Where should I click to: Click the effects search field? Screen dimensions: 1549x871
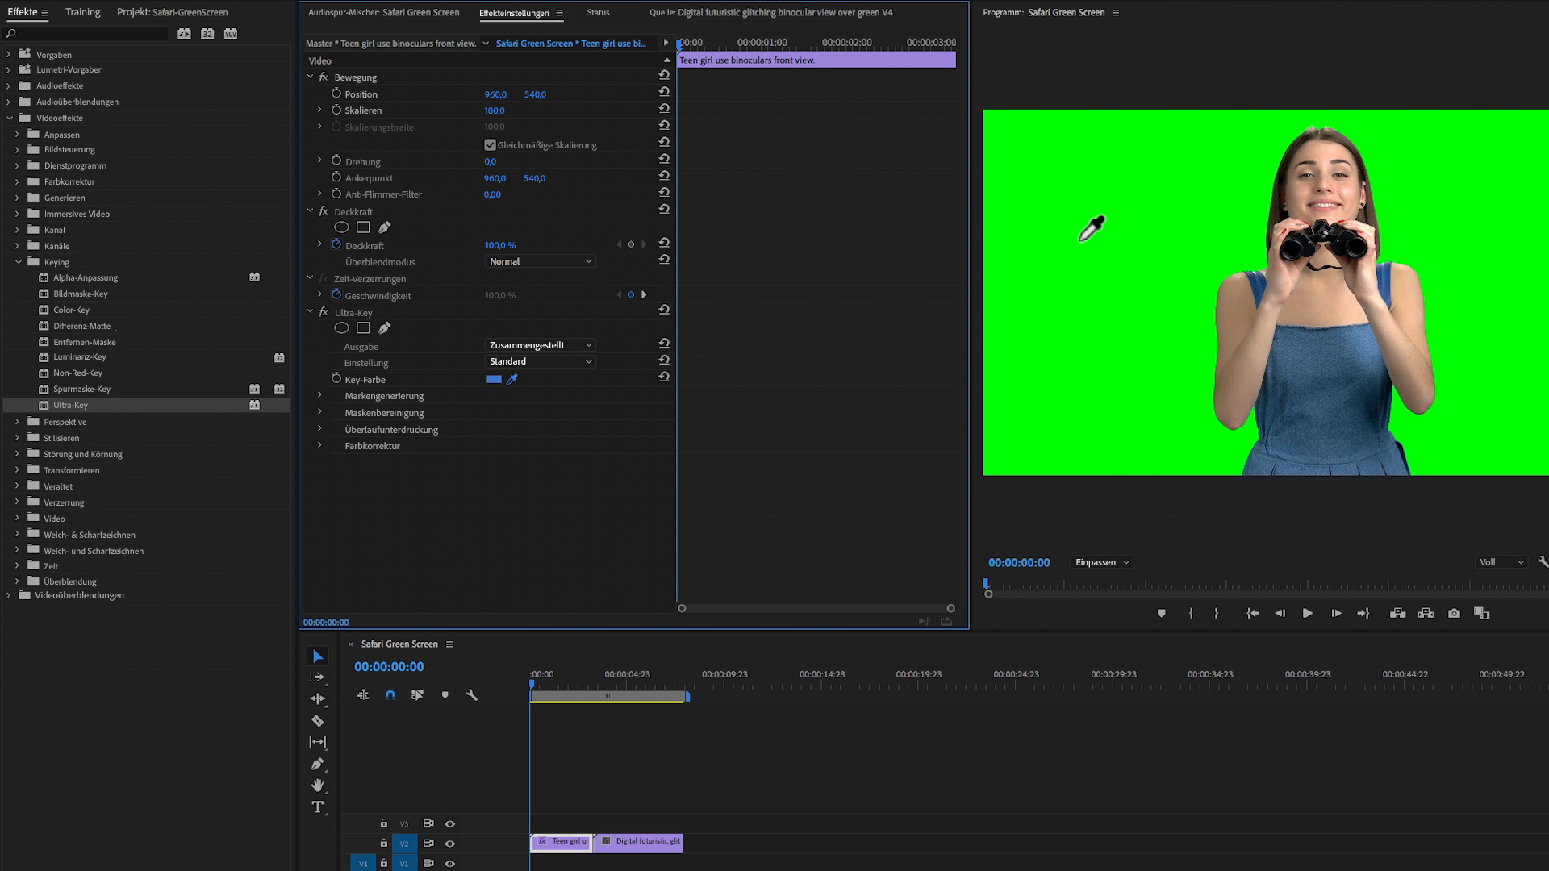[89, 34]
